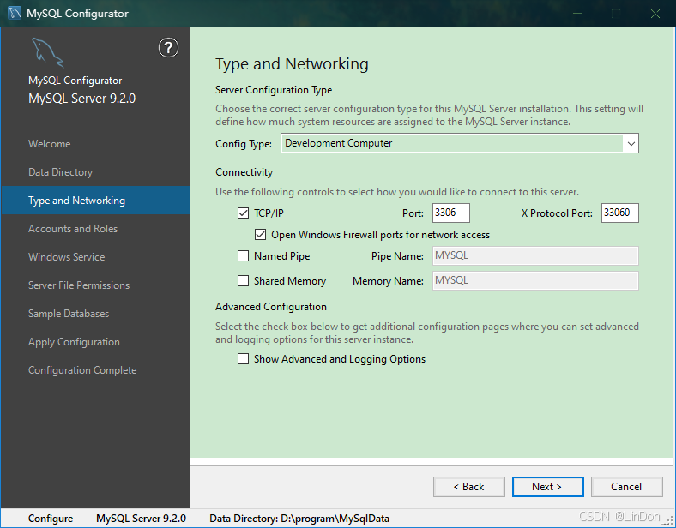Click the Advanced Configuration section heading

pyautogui.click(x=271, y=307)
